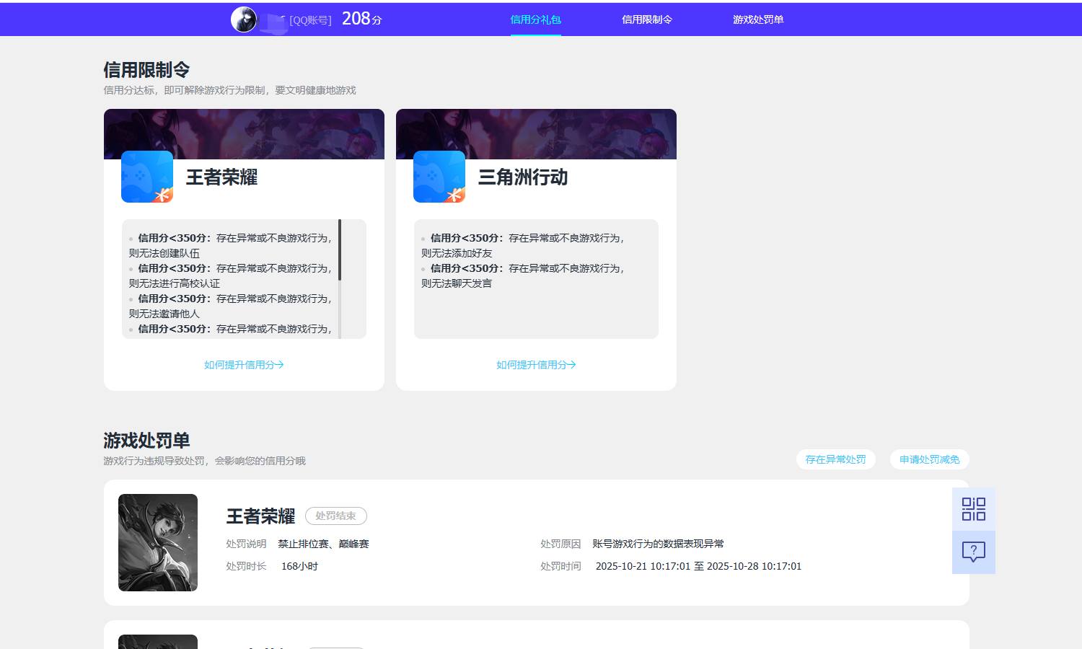The width and height of the screenshot is (1082, 649).
Task: Click scrollbar in 王者荣耀 restriction list
Action: pyautogui.click(x=340, y=250)
